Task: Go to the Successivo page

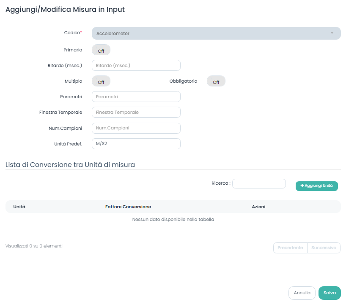Action: click(x=324, y=248)
